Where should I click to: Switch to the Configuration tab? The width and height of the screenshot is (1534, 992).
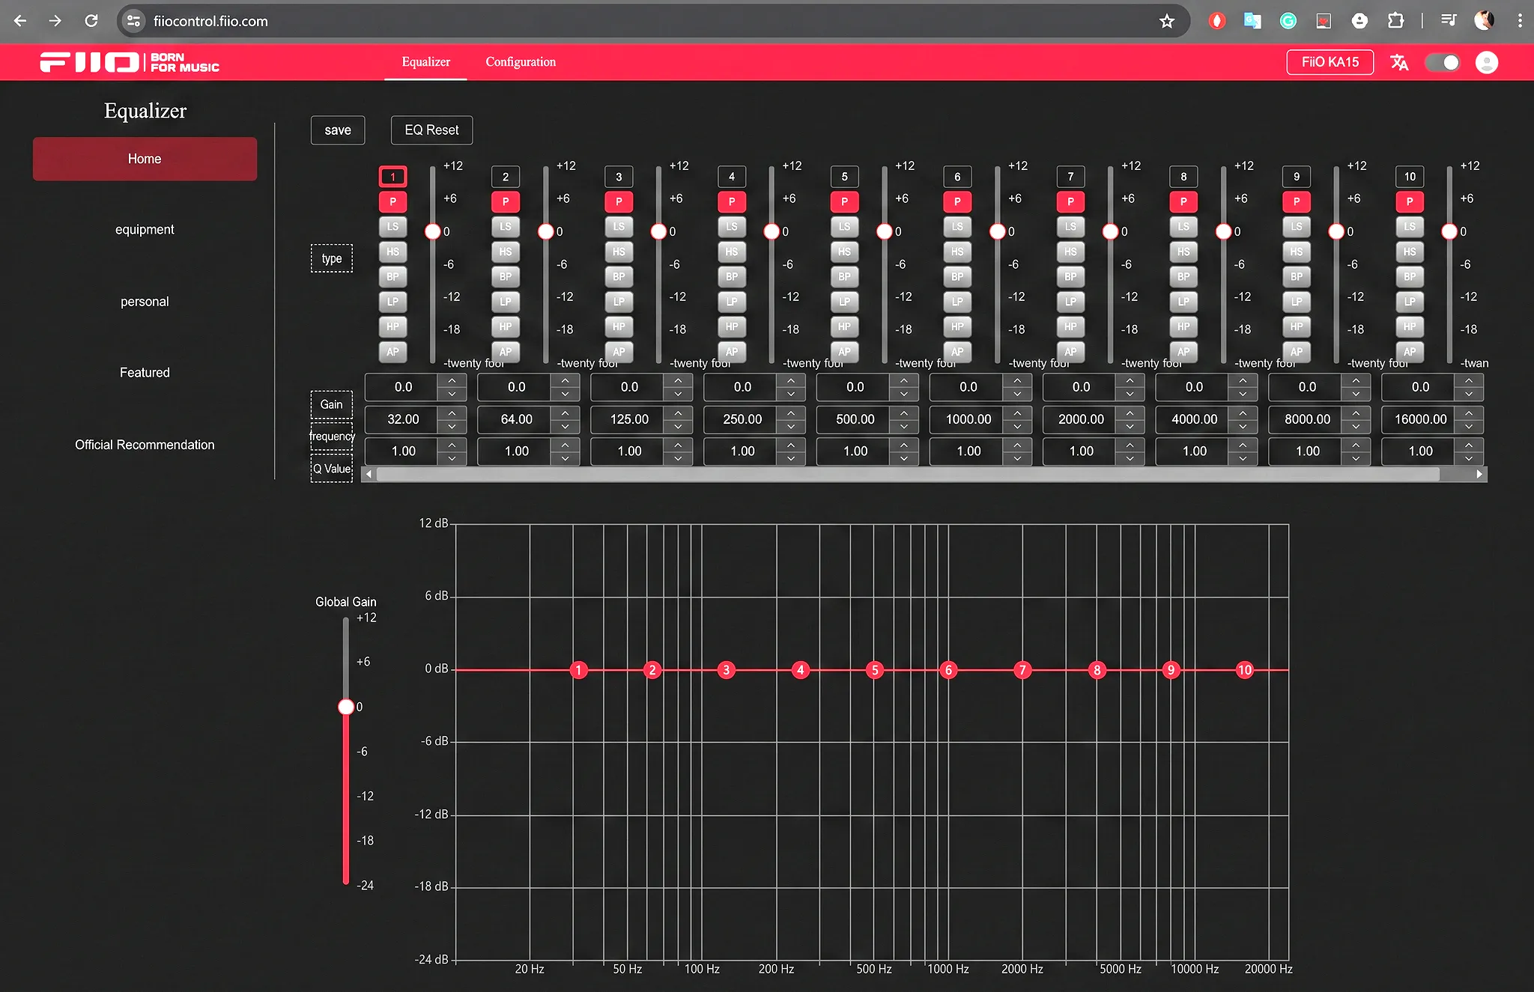click(x=521, y=62)
